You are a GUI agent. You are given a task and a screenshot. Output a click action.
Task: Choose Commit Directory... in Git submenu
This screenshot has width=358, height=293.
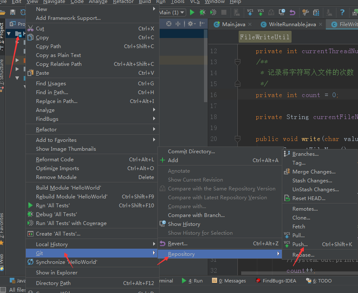tap(220, 152)
